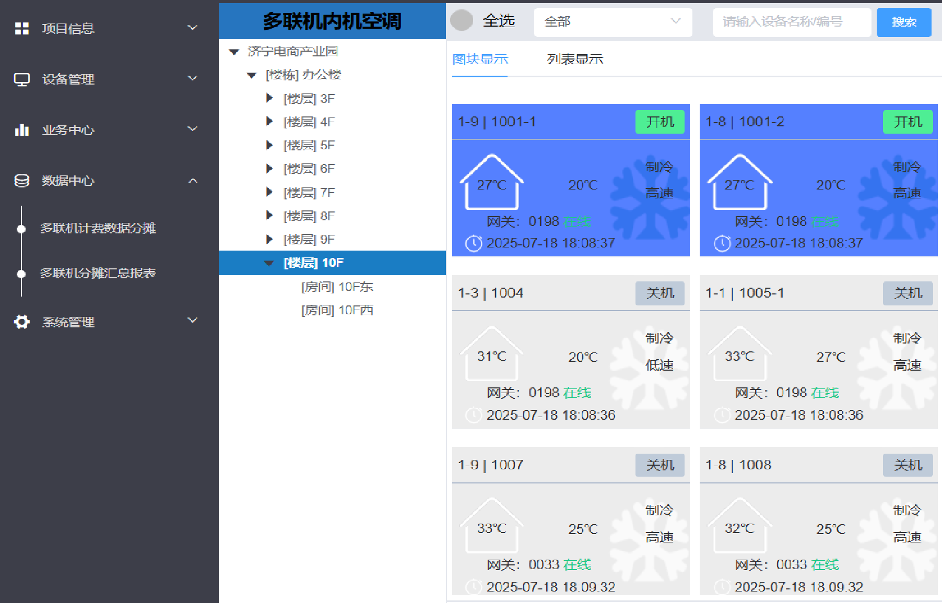The width and height of the screenshot is (942, 603).
Task: Toggle 开机 status on device 1001-2
Action: [908, 122]
